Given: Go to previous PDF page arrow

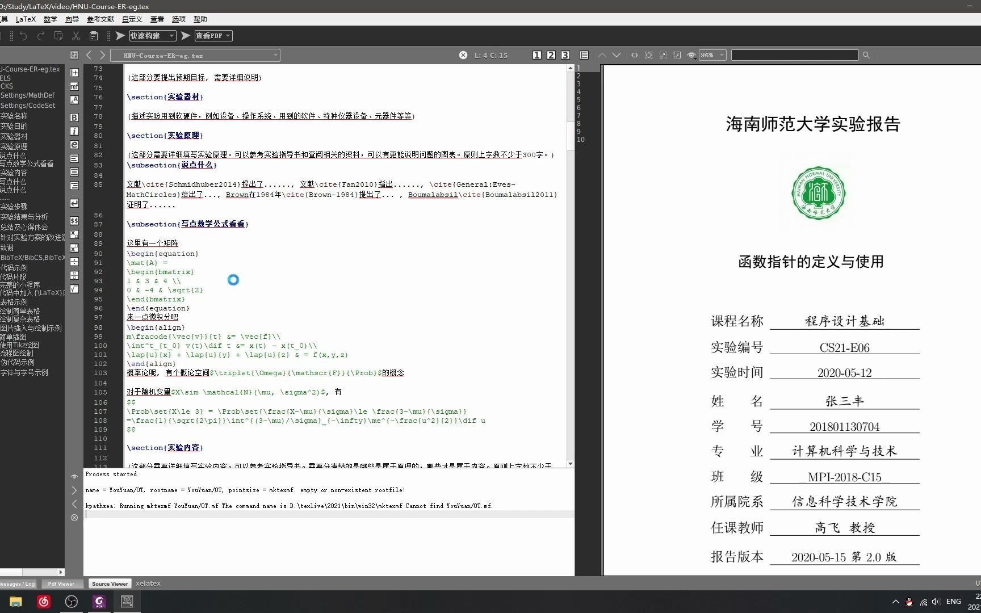Looking at the screenshot, I should pyautogui.click(x=602, y=55).
